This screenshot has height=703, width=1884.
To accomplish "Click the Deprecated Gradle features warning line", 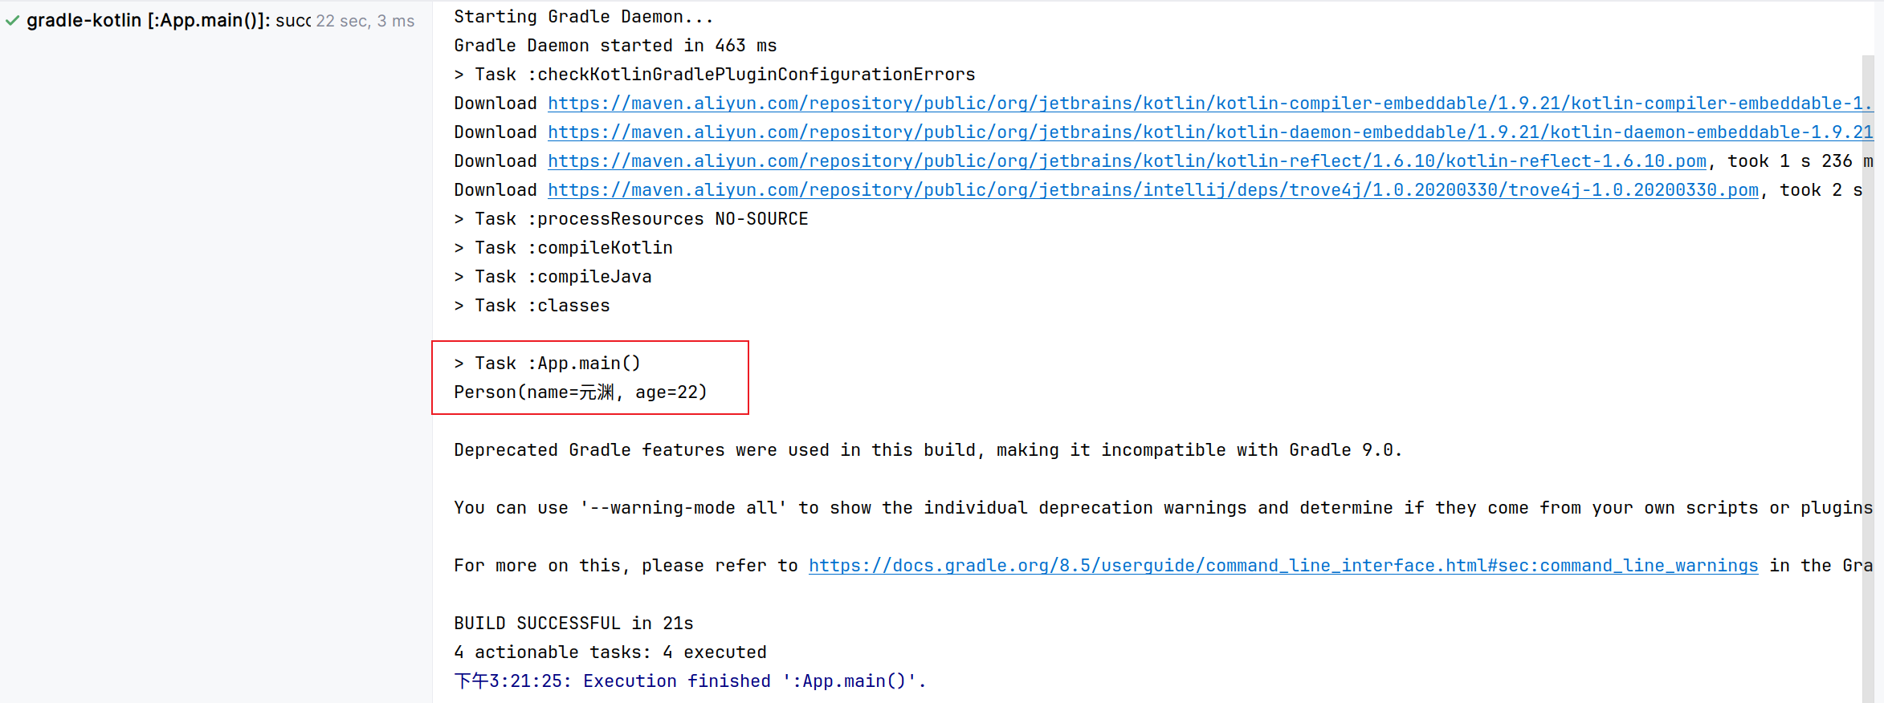I will (928, 450).
